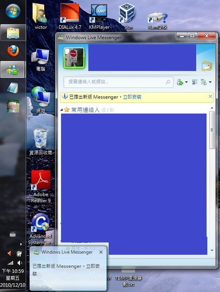This screenshot has height=292, width=220.
Task: Show hidden system tray icons arrow
Action: 21,244
